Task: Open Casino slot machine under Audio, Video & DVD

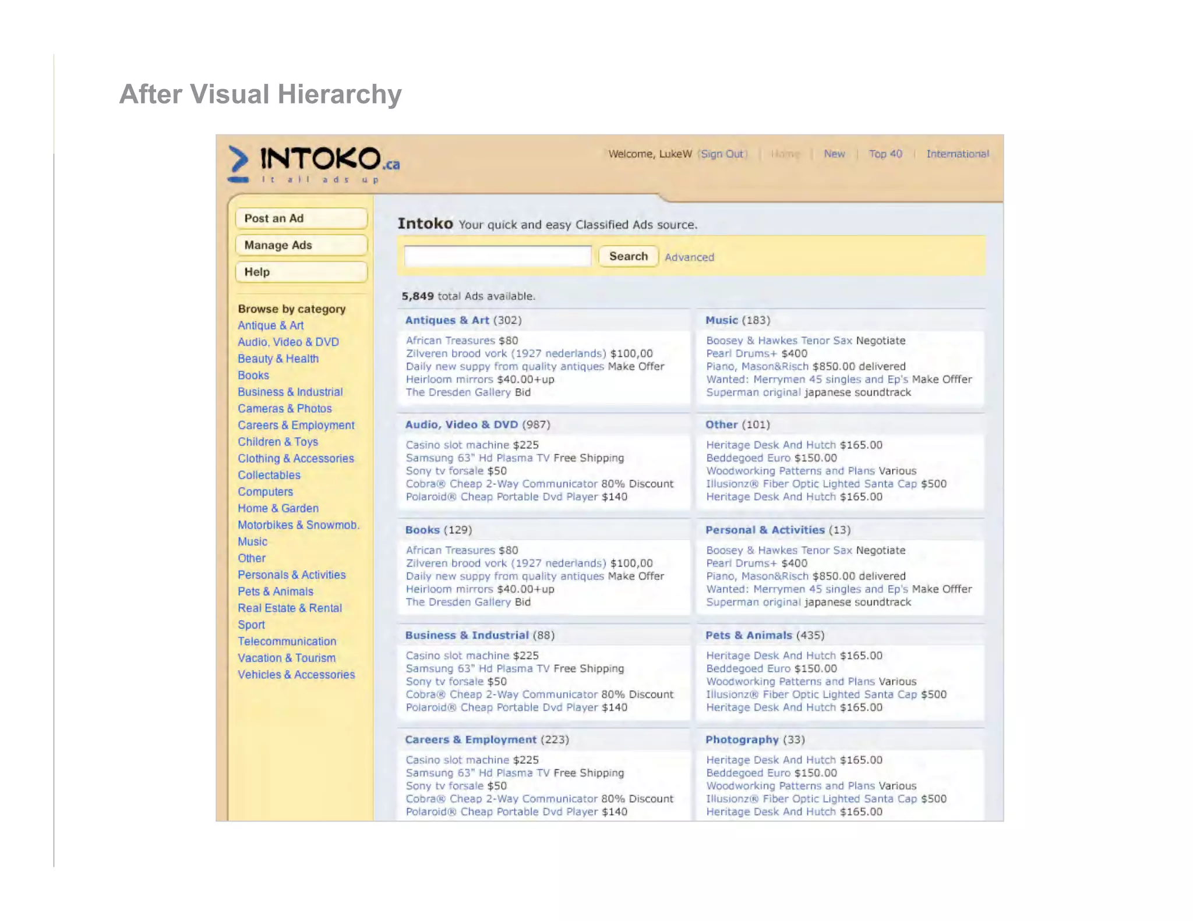Action: pos(457,445)
